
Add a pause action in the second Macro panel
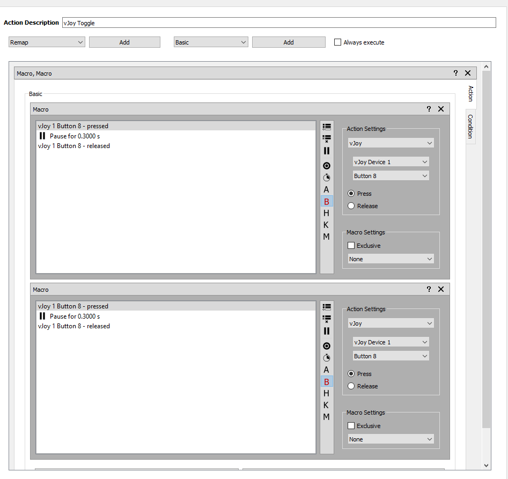click(327, 331)
